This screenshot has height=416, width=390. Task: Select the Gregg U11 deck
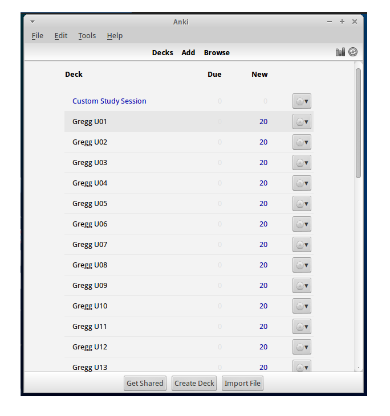click(x=90, y=326)
